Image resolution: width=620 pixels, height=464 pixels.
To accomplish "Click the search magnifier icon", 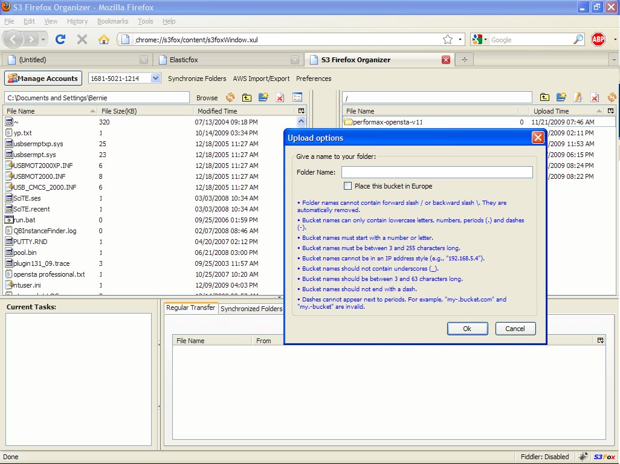I will click(578, 39).
